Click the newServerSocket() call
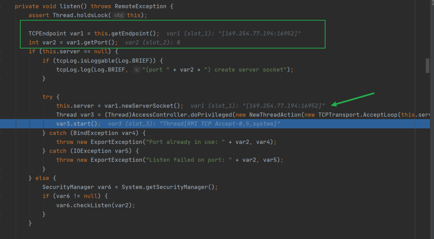Image resolution: width=434 pixels, height=239 pixels. pyautogui.click(x=151, y=106)
